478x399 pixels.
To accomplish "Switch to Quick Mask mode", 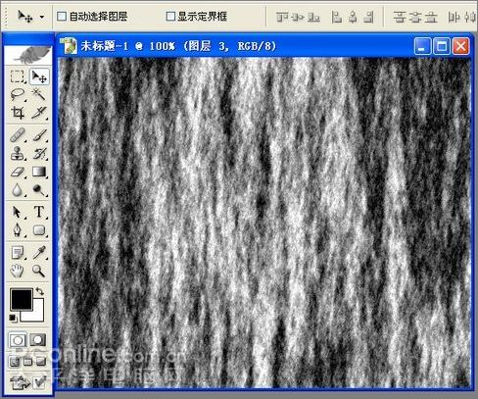I will [x=38, y=340].
